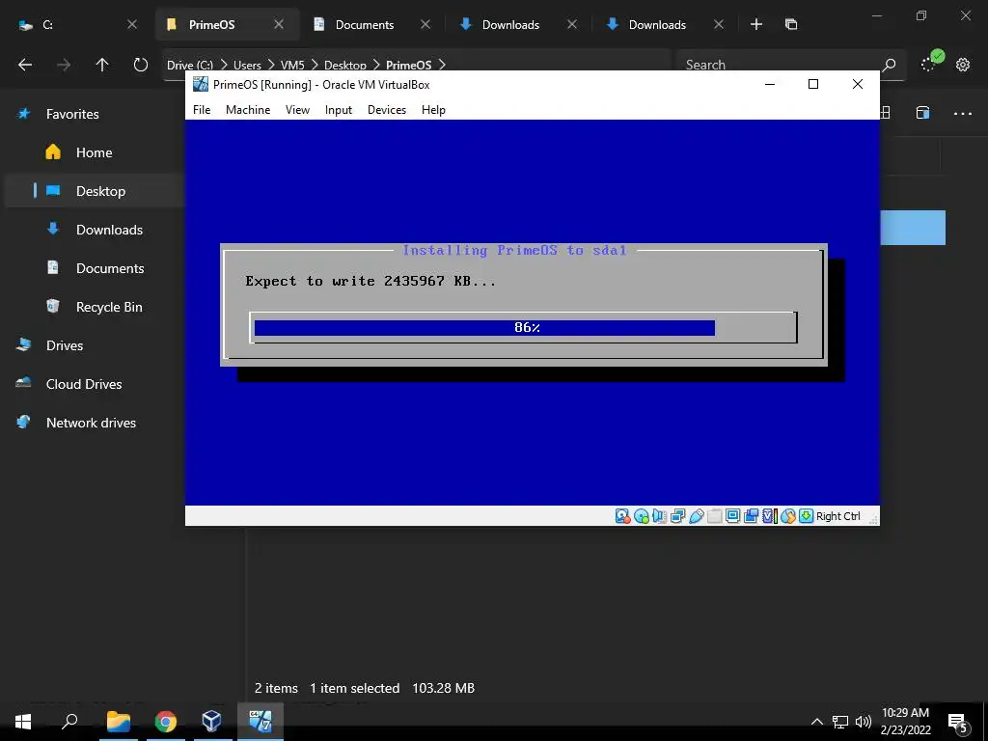
Task: Click the Right Ctrl host key label
Action: click(x=838, y=516)
